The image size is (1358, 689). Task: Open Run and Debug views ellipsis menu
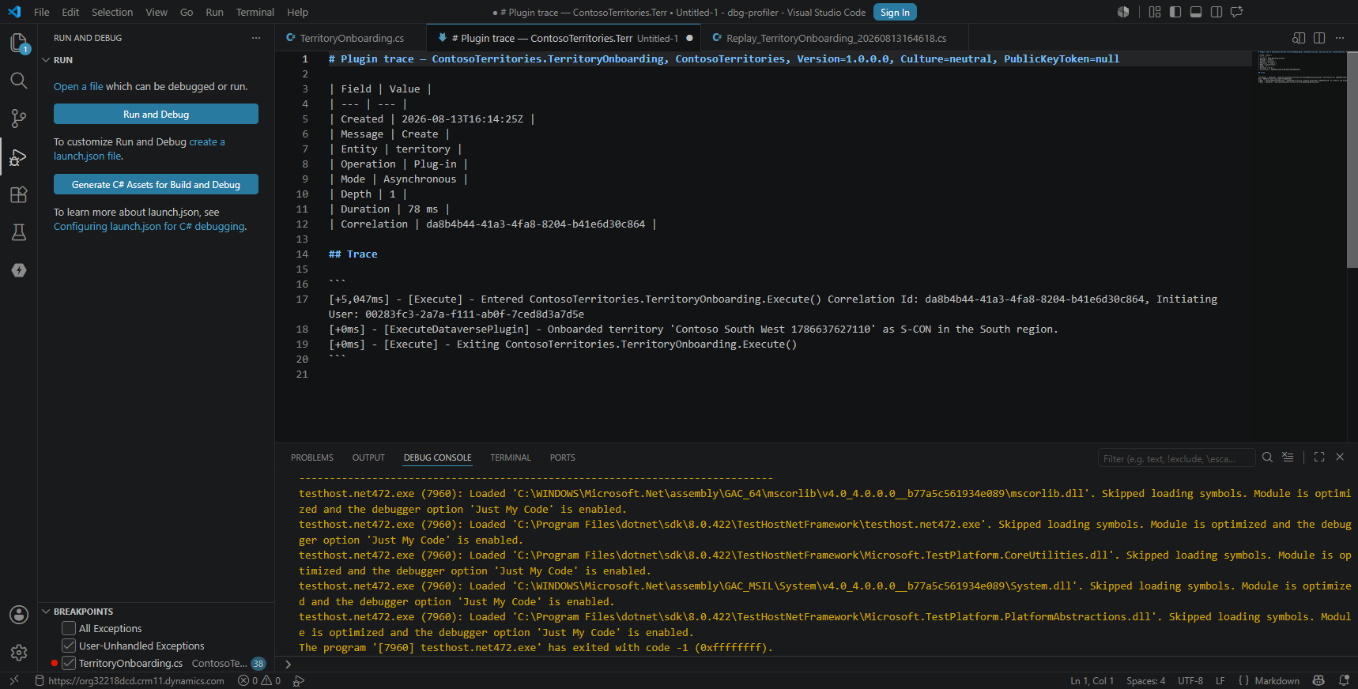tap(256, 38)
